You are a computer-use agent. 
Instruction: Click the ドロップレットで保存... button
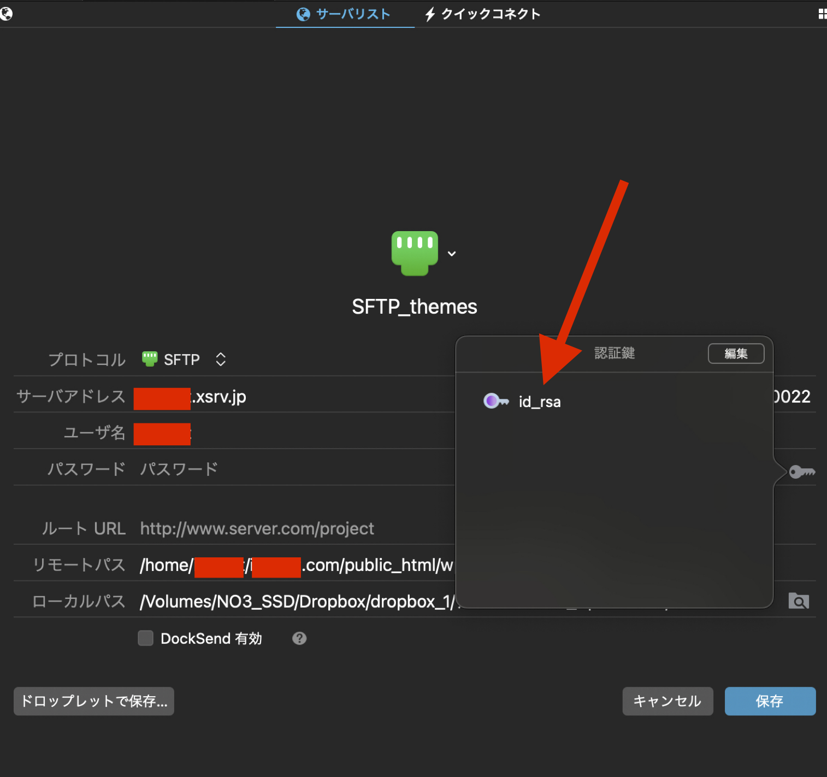[x=94, y=701]
